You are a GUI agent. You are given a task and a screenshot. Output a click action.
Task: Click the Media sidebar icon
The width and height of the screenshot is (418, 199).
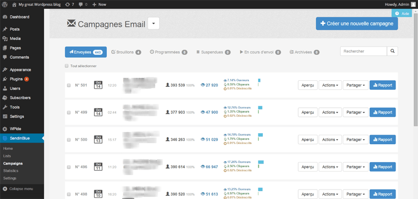click(x=5, y=38)
